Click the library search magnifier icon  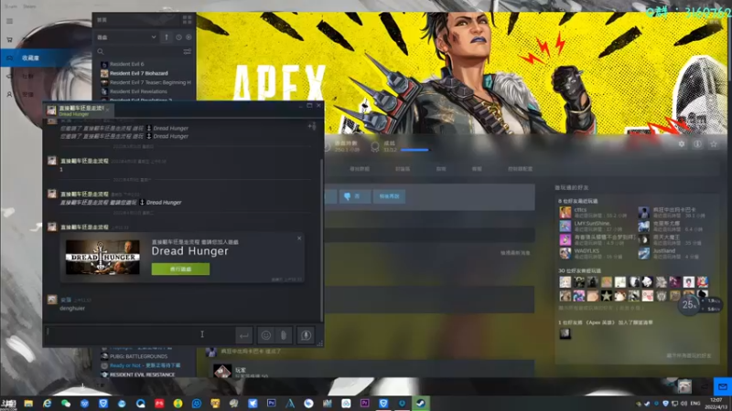tap(101, 52)
